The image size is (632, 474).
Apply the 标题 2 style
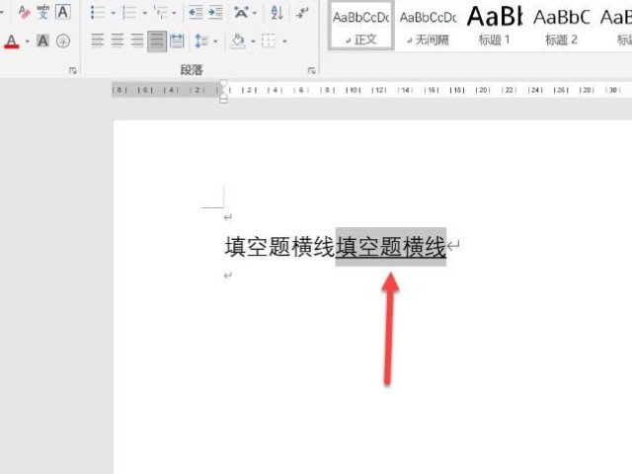coord(561,27)
